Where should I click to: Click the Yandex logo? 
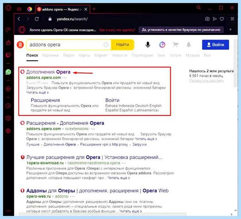[20, 45]
